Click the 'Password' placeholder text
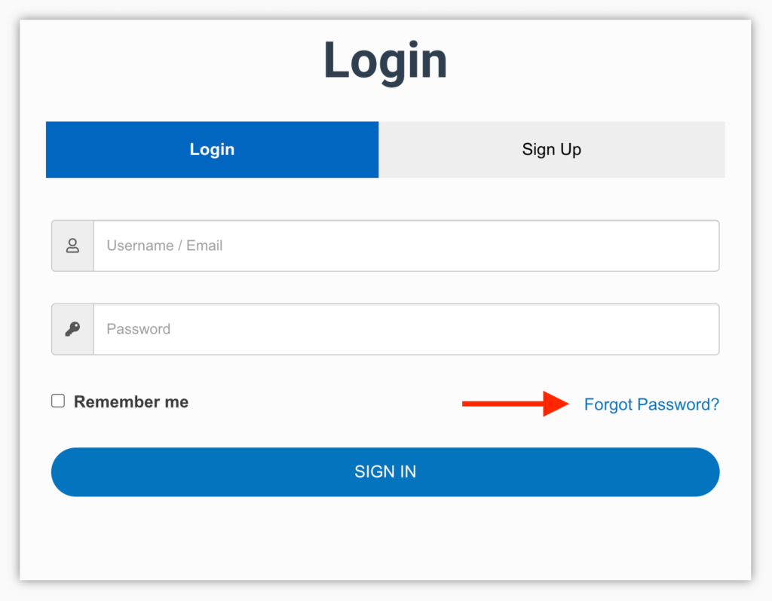The image size is (772, 601). click(x=139, y=329)
